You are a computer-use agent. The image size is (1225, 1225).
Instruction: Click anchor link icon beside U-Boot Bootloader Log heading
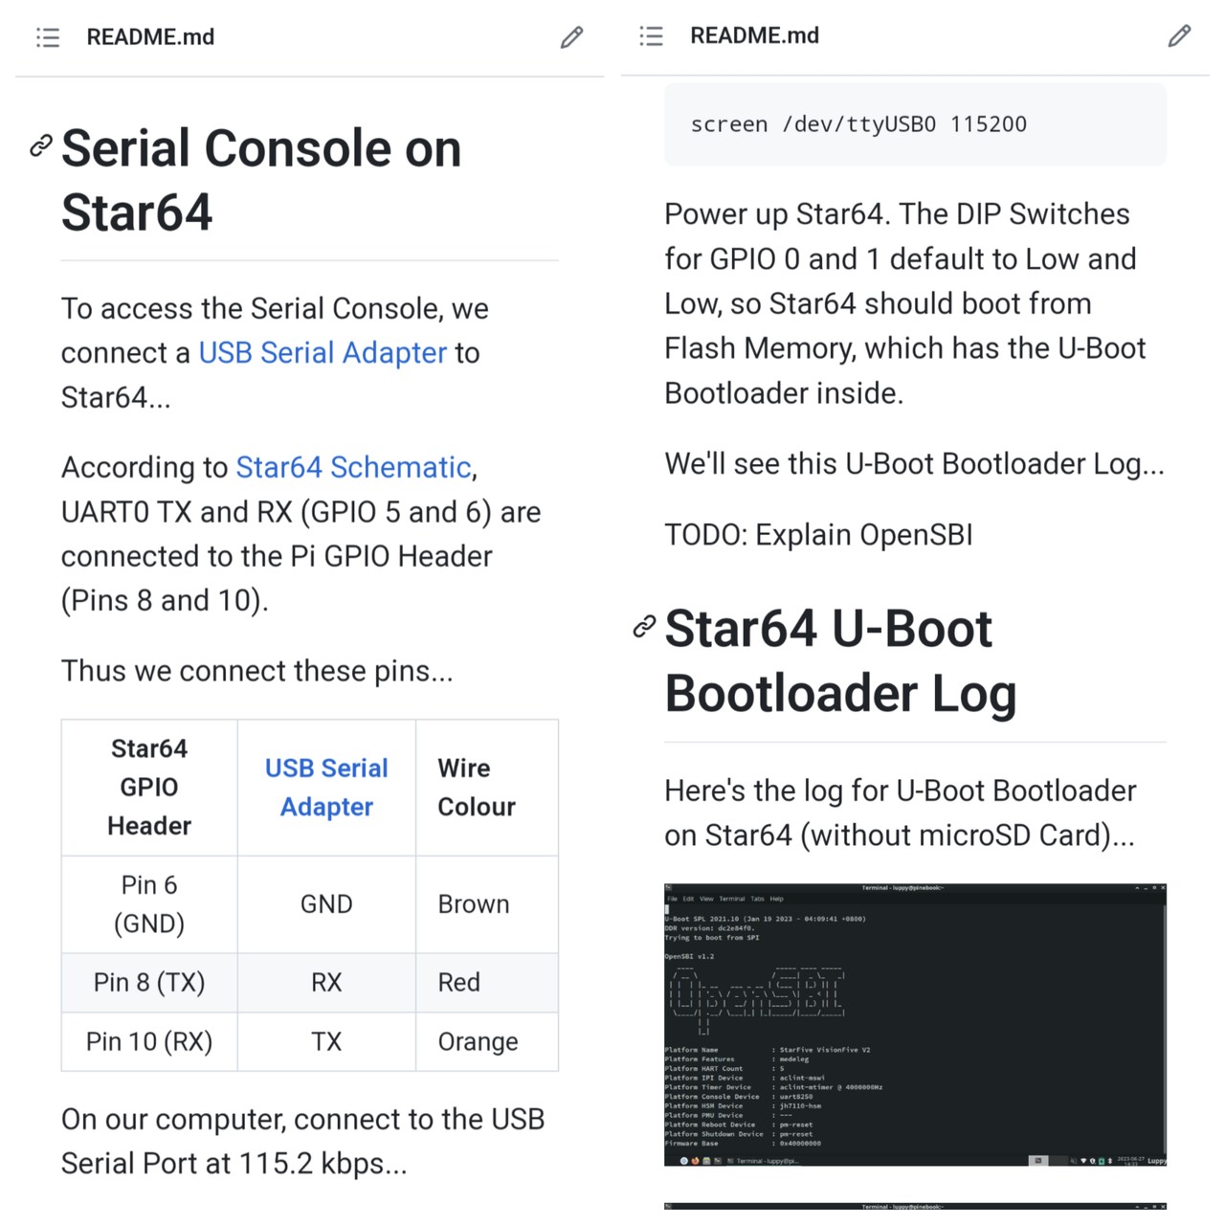click(x=644, y=627)
